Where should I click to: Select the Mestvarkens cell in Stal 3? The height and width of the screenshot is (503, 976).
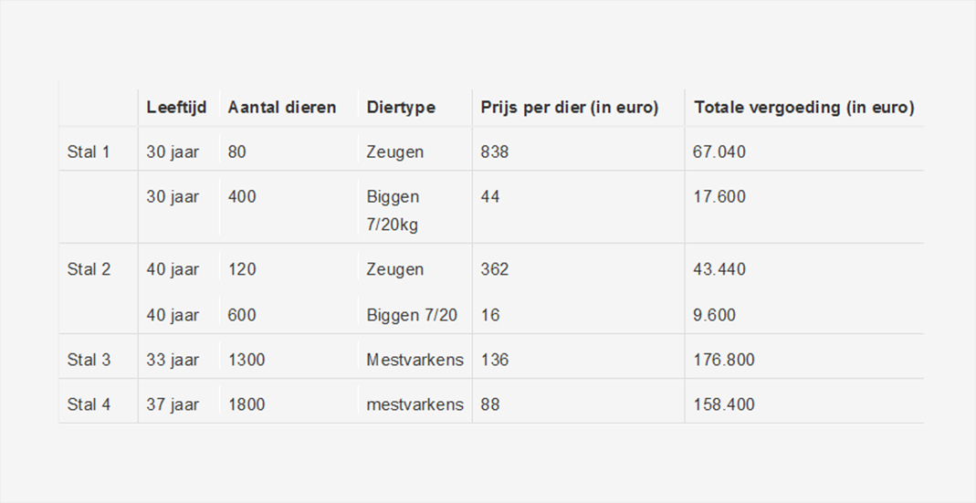(x=415, y=360)
